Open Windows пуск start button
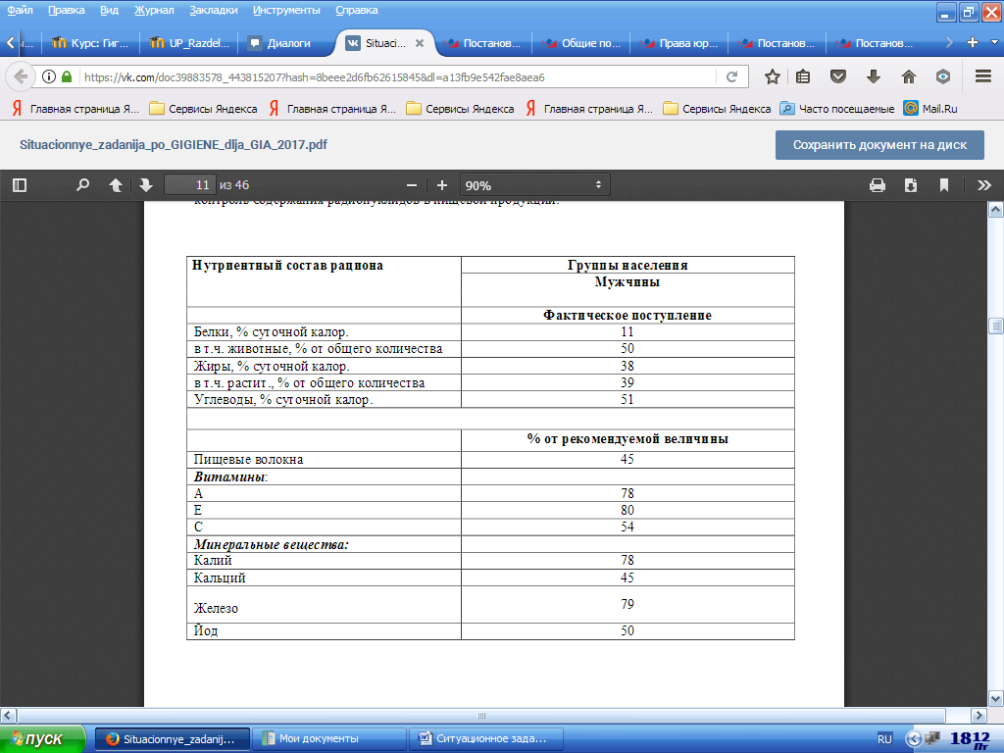The image size is (1004, 753). click(42, 739)
